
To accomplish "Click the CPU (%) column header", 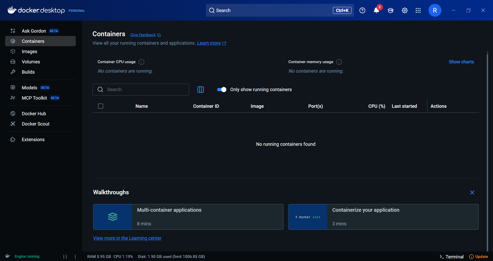I will [377, 106].
